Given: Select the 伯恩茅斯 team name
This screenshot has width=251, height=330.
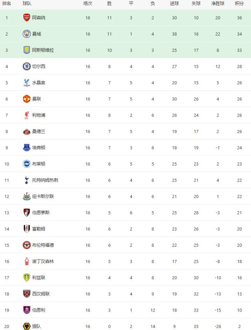Looking at the screenshot, I should click(40, 213).
